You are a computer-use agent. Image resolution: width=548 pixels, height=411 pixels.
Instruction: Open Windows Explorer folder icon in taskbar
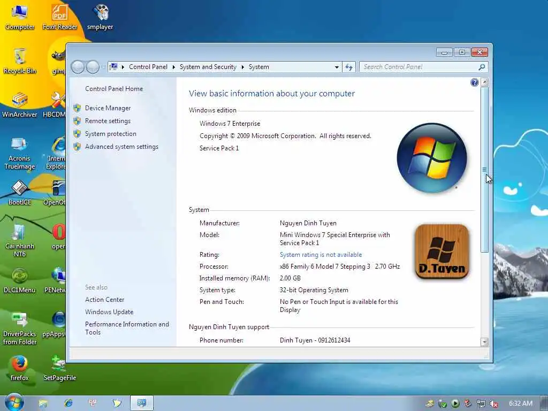coord(43,404)
